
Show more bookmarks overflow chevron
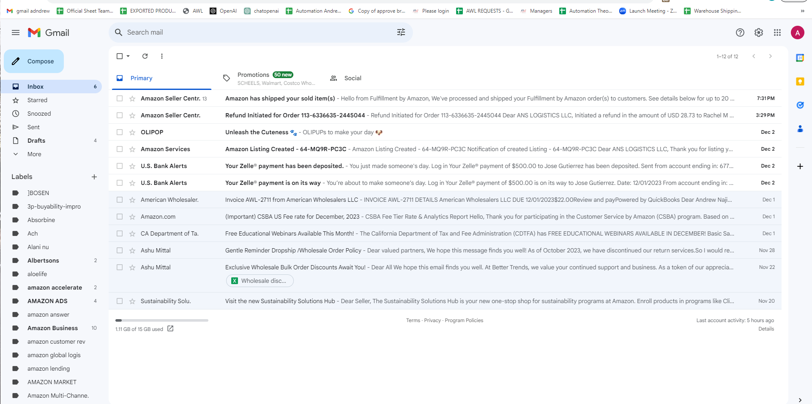(802, 11)
